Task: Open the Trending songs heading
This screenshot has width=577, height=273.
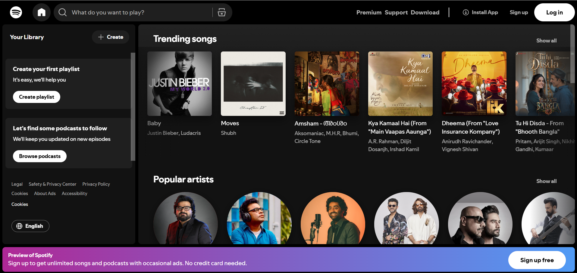Action: pyautogui.click(x=185, y=39)
